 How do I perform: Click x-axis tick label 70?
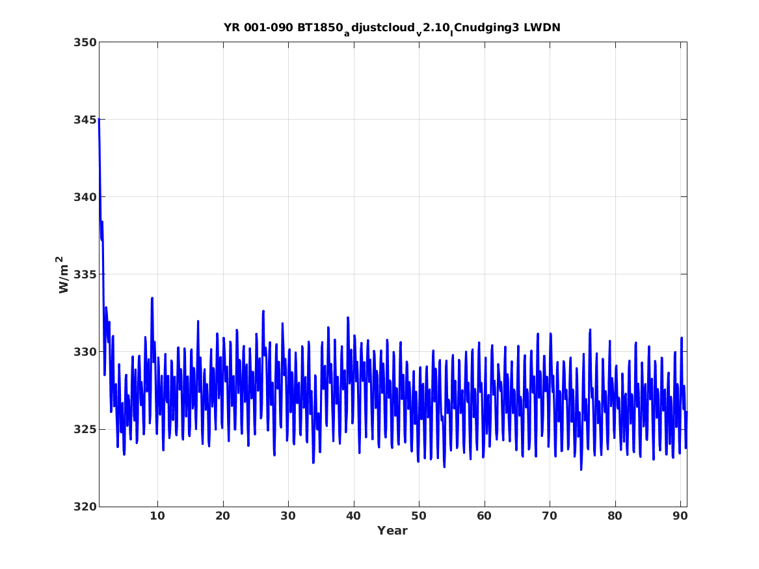pyautogui.click(x=550, y=516)
